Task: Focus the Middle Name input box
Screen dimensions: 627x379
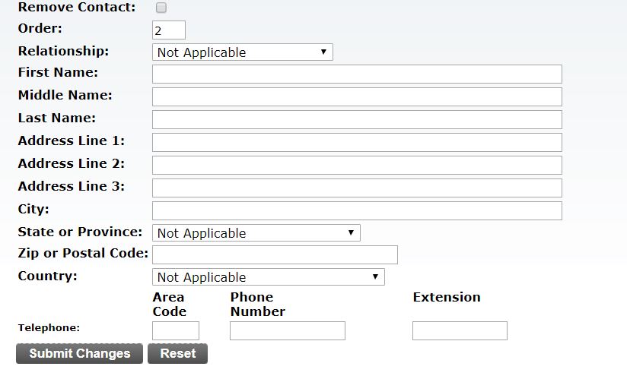Action: click(x=357, y=96)
